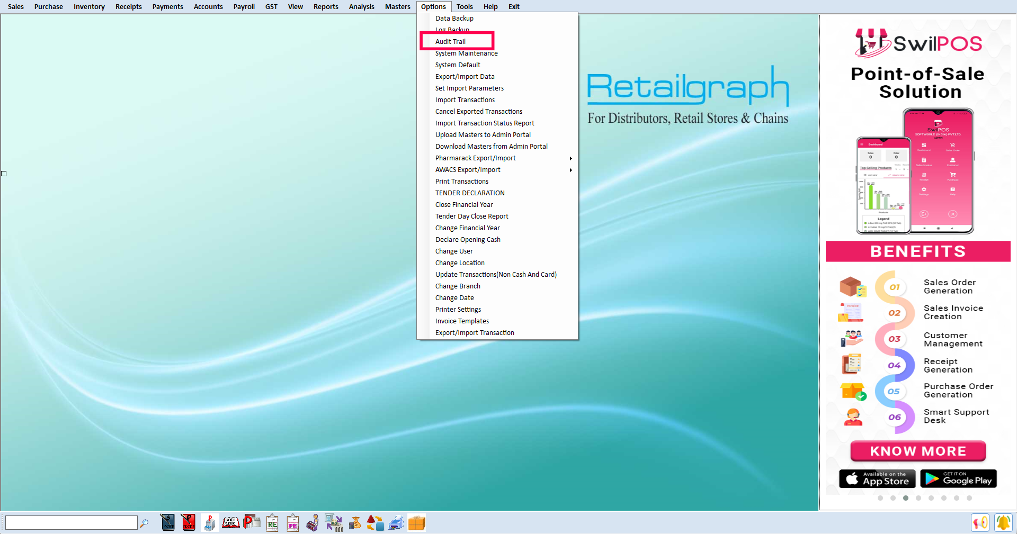The height and width of the screenshot is (534, 1017).
Task: Click the search magnifier icon in bottom toolbar
Action: 144,523
